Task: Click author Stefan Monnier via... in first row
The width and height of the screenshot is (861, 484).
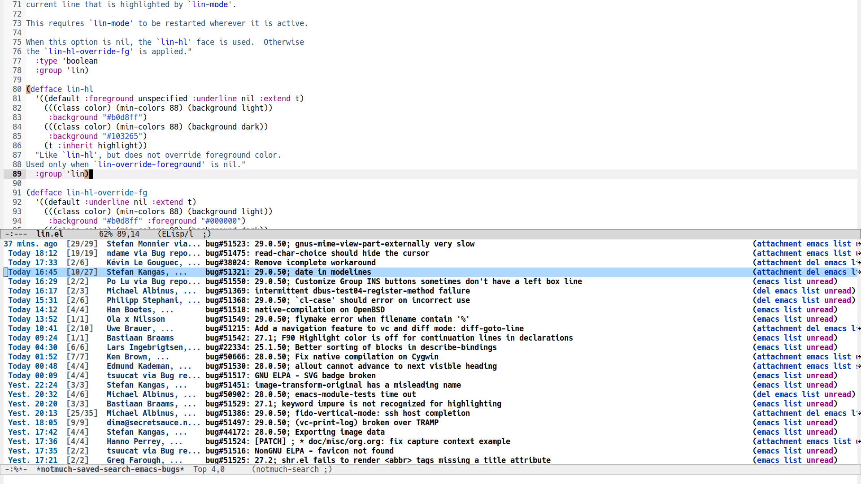Action: [153, 244]
